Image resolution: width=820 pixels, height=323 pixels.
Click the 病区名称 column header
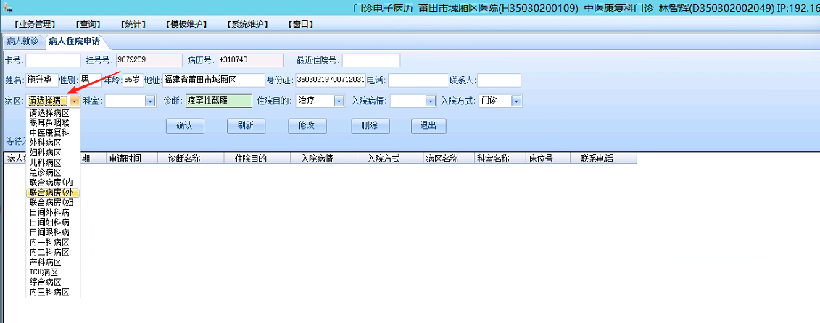coord(448,159)
